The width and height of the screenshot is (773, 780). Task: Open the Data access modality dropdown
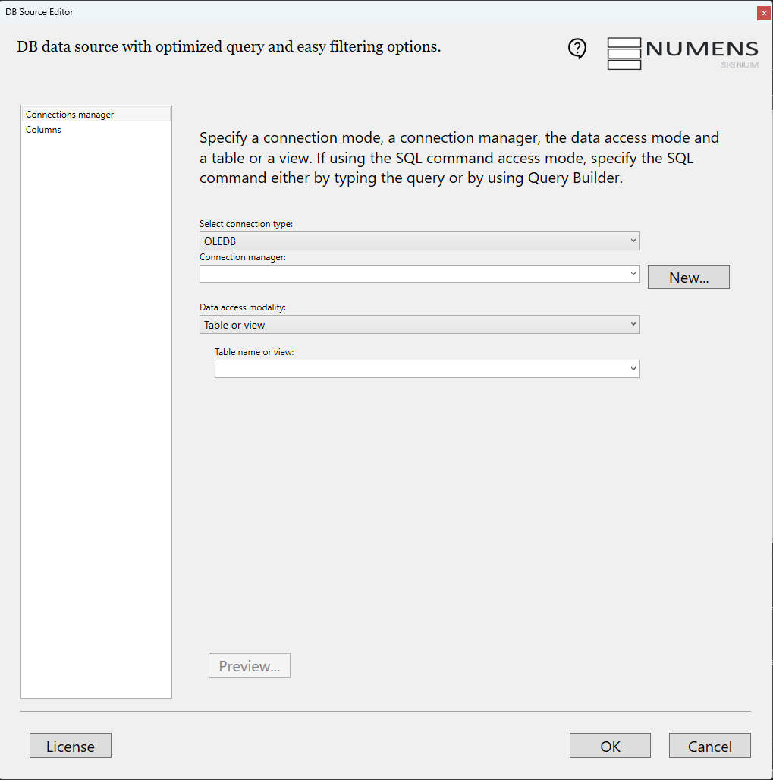click(x=419, y=325)
